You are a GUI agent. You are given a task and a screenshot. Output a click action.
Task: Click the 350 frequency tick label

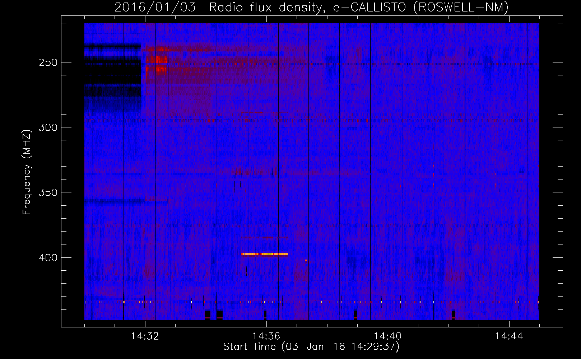pos(48,192)
